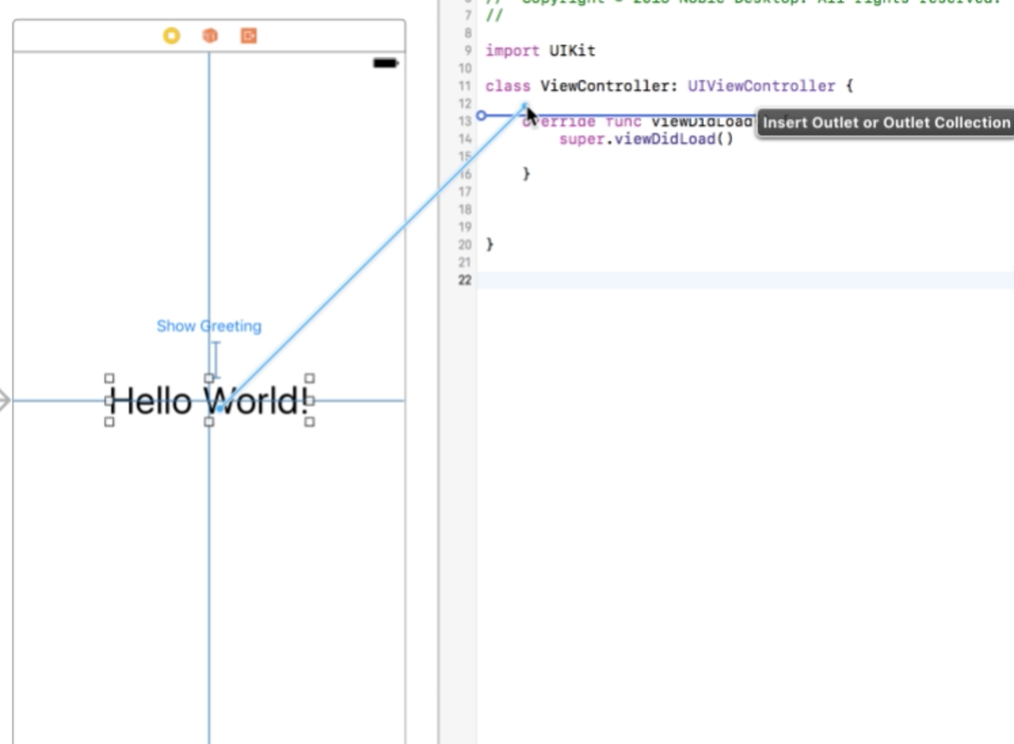The image size is (1014, 744).
Task: Place cursor on import UIKit line
Action: pos(540,51)
